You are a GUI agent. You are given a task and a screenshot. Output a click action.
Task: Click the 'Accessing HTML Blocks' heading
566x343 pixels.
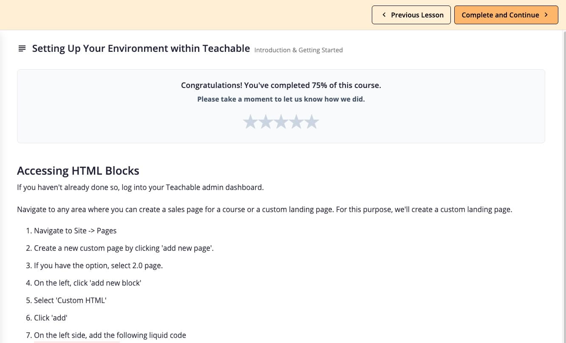(78, 171)
